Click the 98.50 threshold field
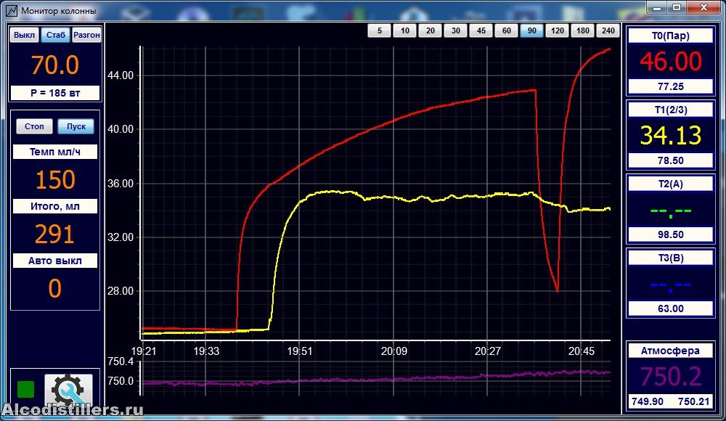The height and width of the screenshot is (421, 726). point(670,234)
